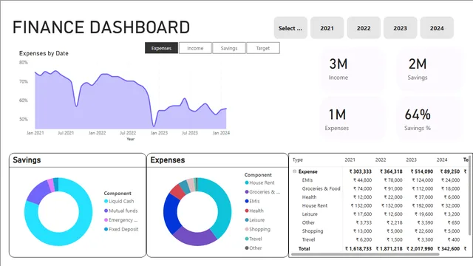
Task: Click the 2021 column header in table
Action: pos(350,160)
